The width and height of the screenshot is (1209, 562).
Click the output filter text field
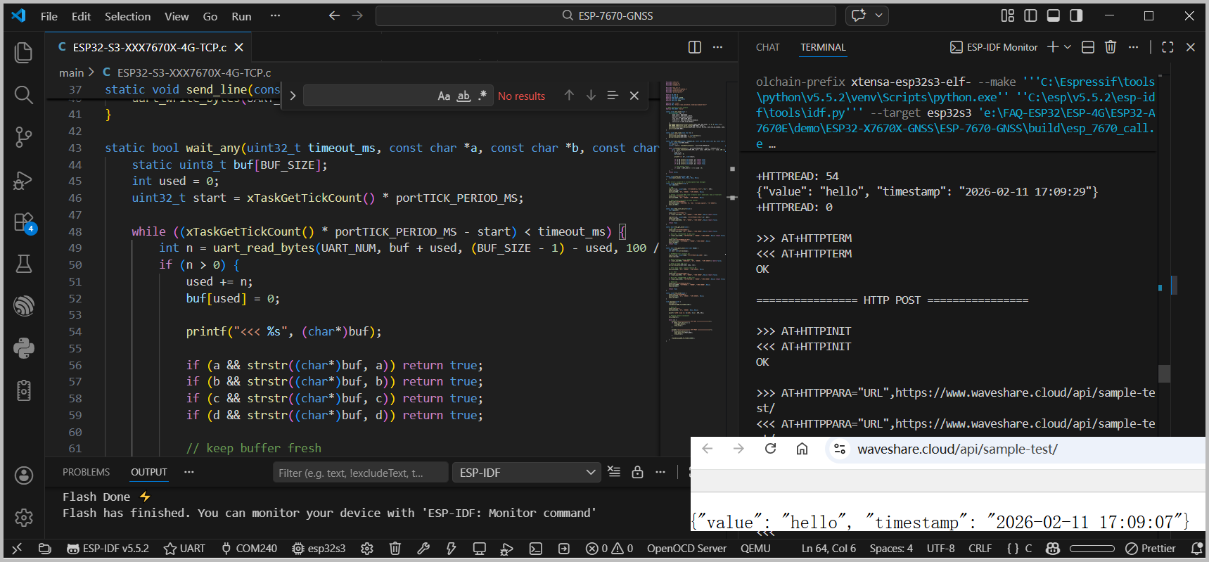point(359,473)
